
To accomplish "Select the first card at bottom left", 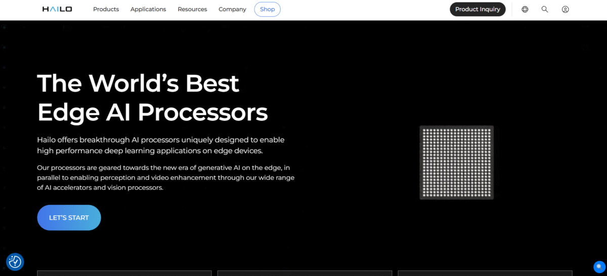I will (124, 273).
